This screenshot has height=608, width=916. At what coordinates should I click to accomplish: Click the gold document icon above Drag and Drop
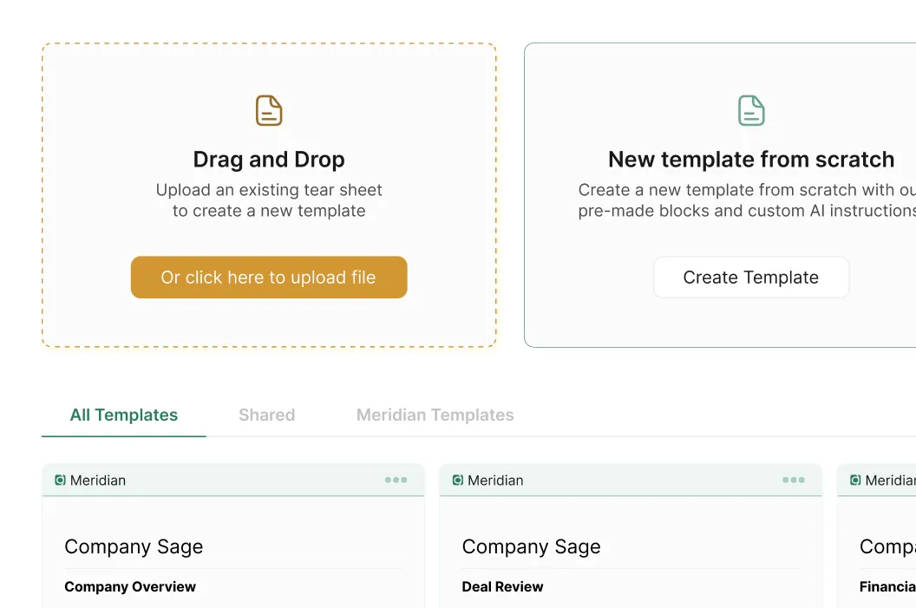[268, 110]
